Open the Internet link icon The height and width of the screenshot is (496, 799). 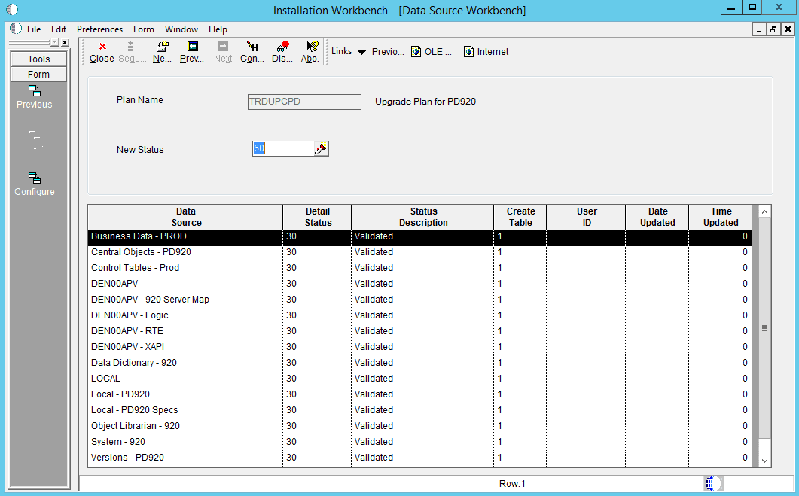468,52
